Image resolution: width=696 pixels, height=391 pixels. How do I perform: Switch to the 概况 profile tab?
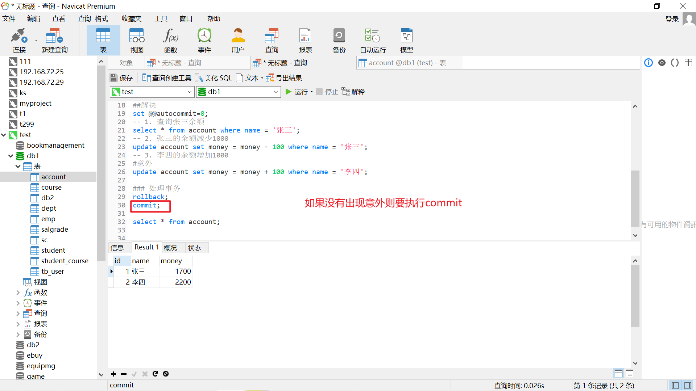click(x=170, y=248)
